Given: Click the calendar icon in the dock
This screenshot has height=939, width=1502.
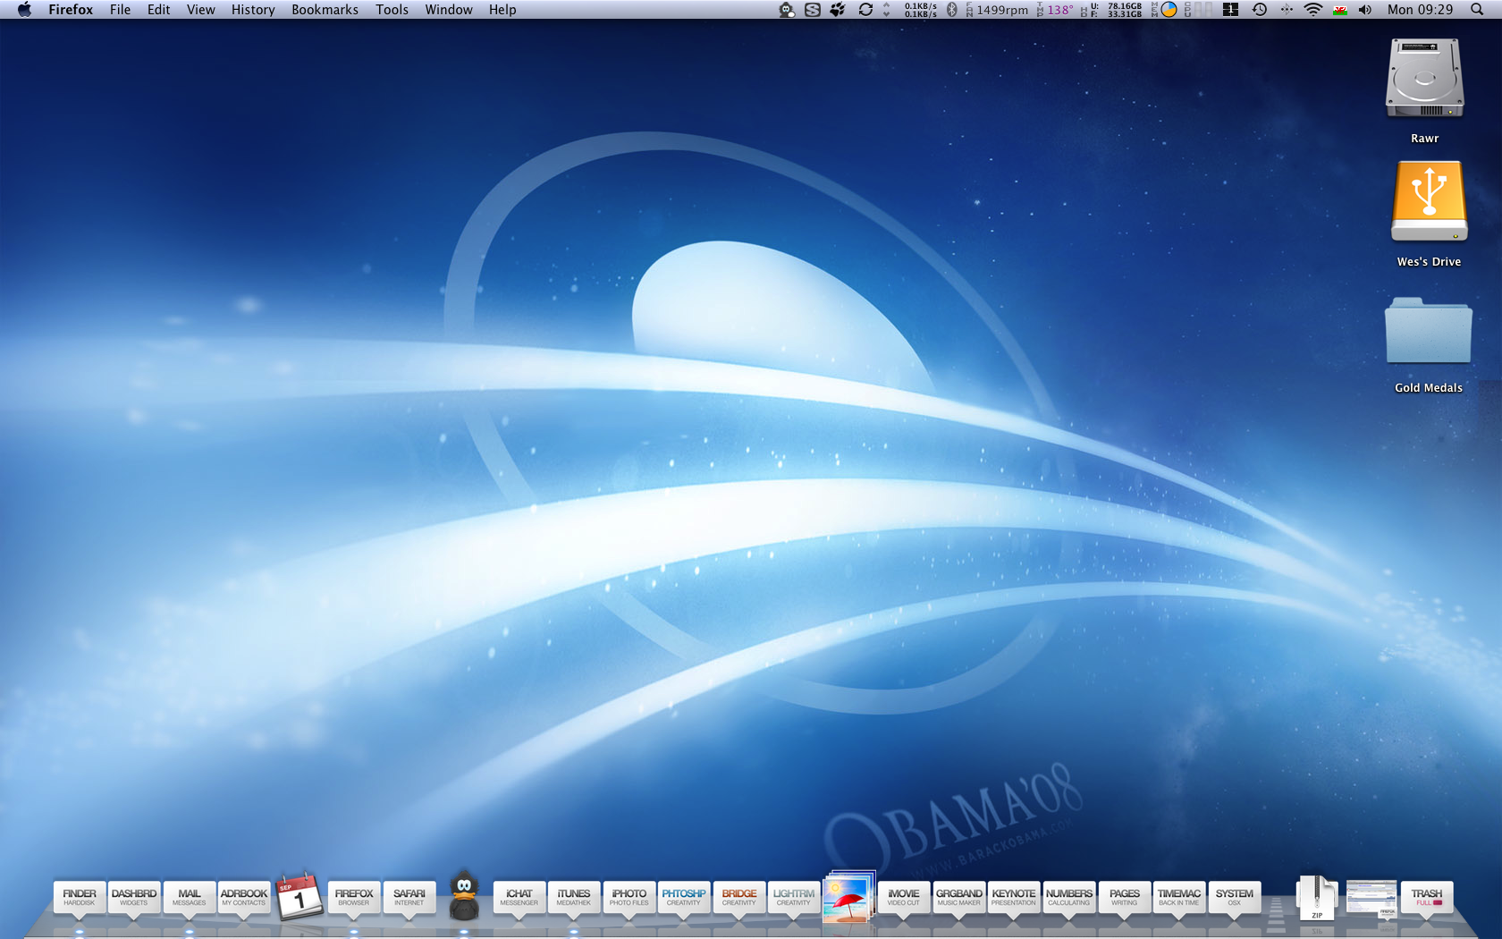Looking at the screenshot, I should (x=300, y=896).
